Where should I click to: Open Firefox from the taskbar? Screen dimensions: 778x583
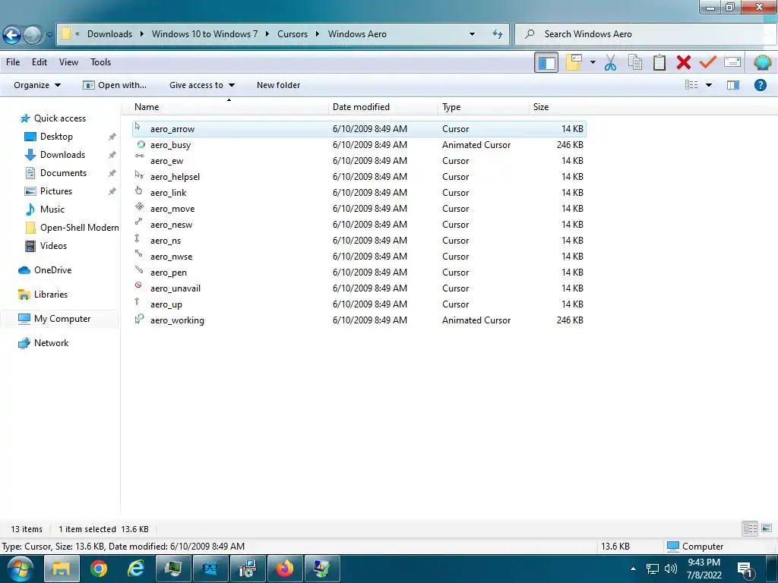pyautogui.click(x=284, y=569)
